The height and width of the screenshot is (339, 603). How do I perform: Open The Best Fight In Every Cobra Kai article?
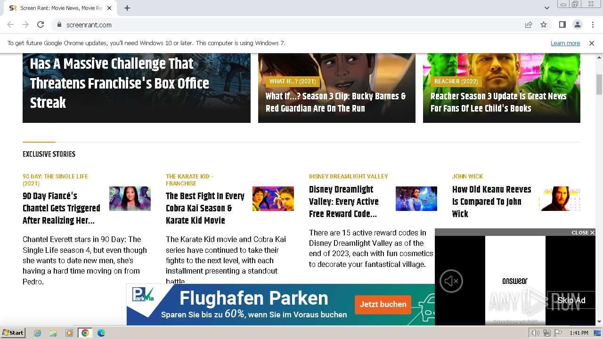click(x=205, y=208)
